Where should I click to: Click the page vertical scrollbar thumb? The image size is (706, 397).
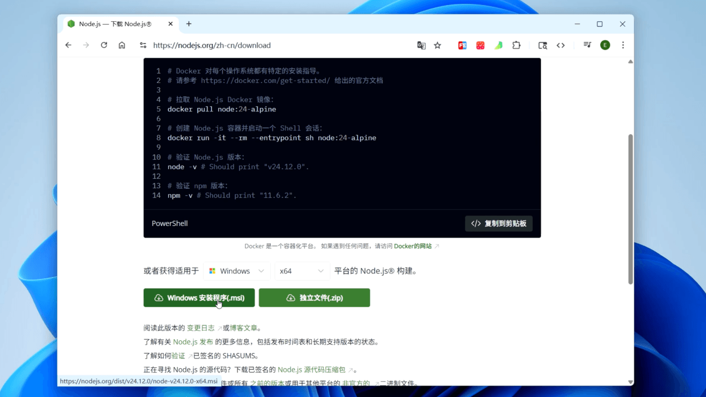pos(630,209)
